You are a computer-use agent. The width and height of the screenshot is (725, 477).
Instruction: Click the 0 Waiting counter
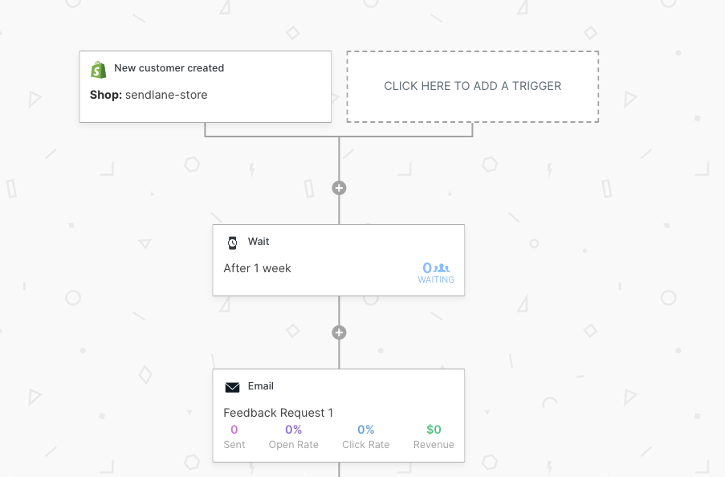click(428, 268)
